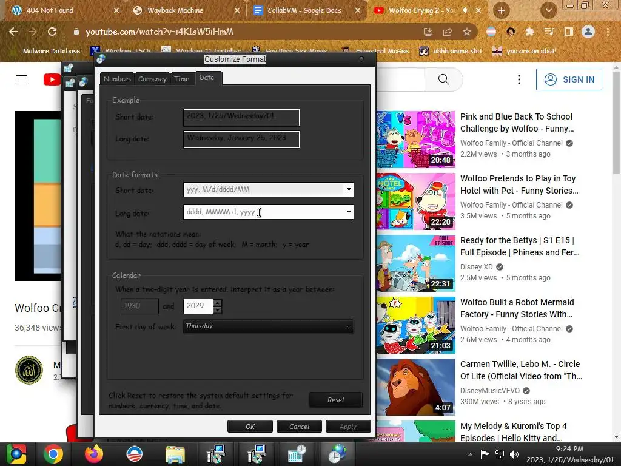Open Chrome from the taskbar
This screenshot has width=621, height=466.
(53, 454)
